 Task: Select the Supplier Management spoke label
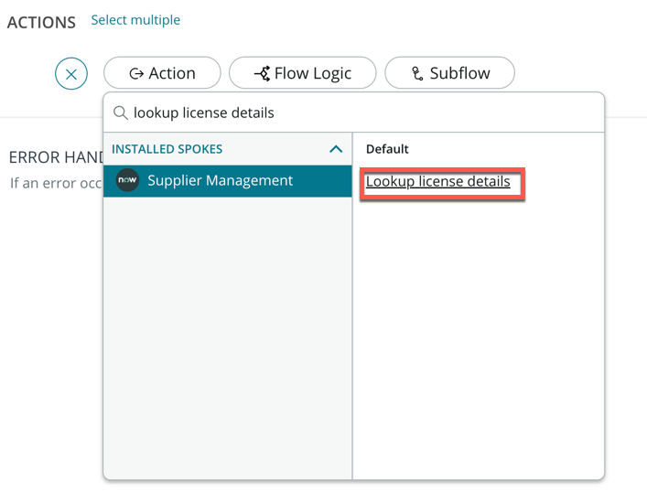point(220,181)
